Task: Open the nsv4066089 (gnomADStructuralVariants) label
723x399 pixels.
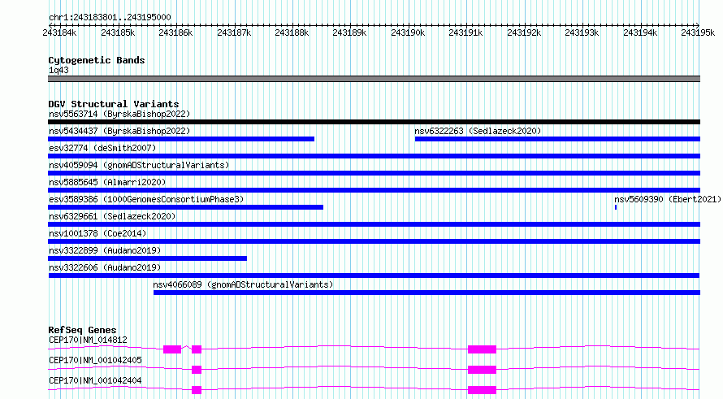Action: (243, 284)
